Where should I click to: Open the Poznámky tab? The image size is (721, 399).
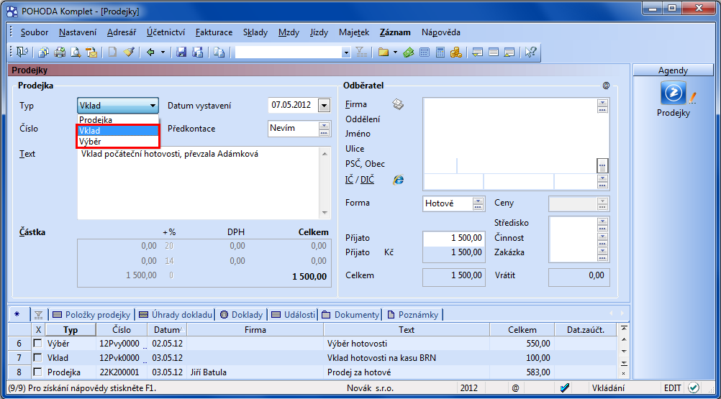tap(413, 314)
